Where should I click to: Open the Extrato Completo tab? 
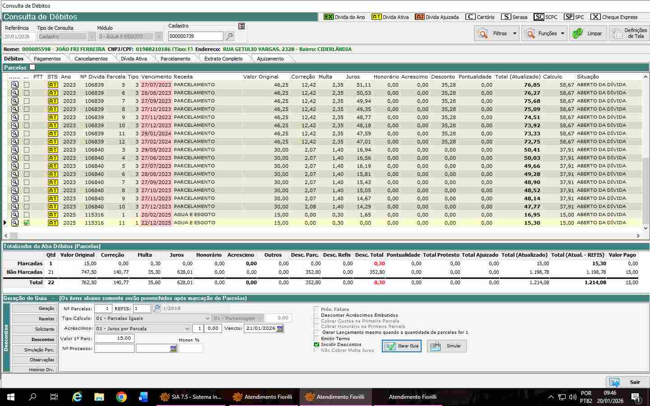tap(223, 59)
